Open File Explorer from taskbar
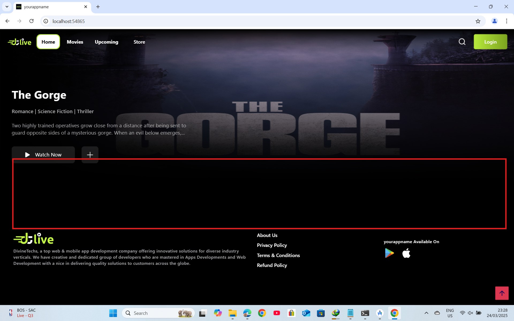The image size is (514, 321). point(232,313)
